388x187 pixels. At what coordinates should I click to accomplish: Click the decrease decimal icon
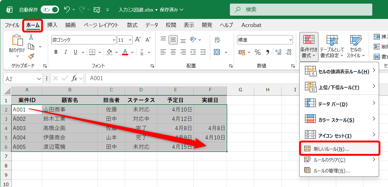288,52
